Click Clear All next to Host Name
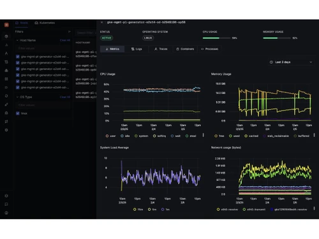 pos(65,40)
